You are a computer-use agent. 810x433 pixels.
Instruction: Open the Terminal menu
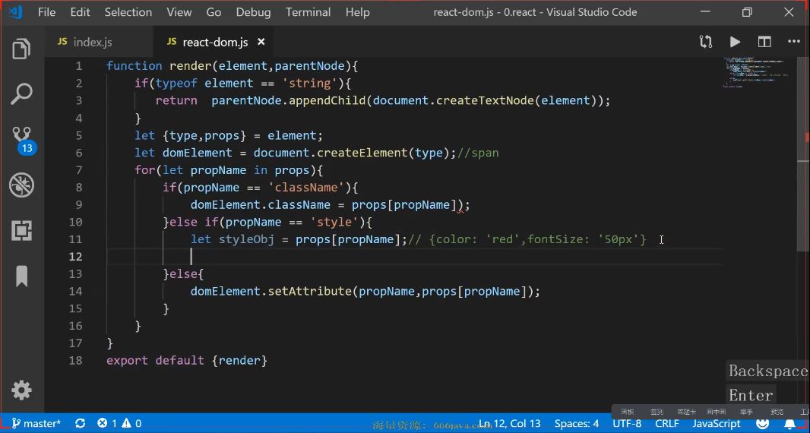308,12
